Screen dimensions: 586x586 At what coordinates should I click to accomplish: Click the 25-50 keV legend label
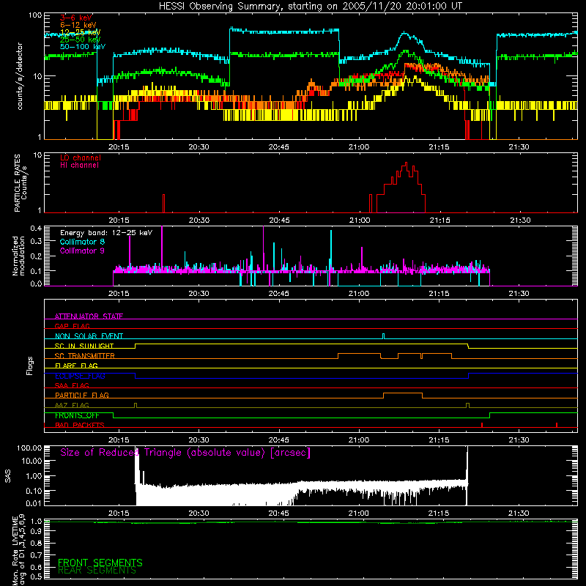coord(81,40)
